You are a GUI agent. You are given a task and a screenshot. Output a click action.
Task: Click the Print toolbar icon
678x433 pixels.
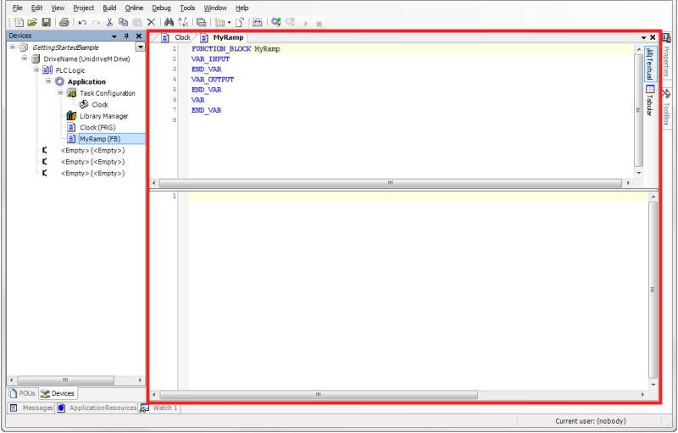tap(64, 22)
